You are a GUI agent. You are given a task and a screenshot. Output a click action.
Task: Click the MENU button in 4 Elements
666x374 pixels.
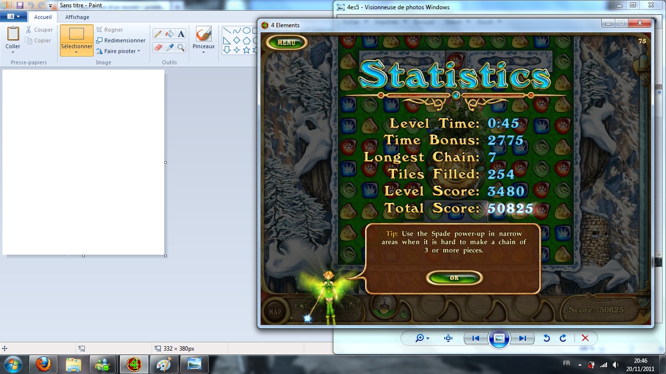pos(286,42)
